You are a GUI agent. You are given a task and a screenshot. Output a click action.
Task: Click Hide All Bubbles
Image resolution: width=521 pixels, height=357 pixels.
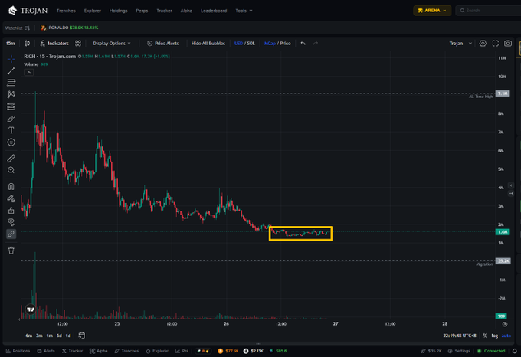pyautogui.click(x=208, y=44)
